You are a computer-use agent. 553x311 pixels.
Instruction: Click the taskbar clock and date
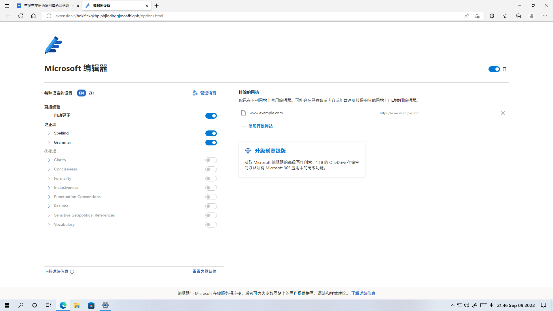[516, 306]
